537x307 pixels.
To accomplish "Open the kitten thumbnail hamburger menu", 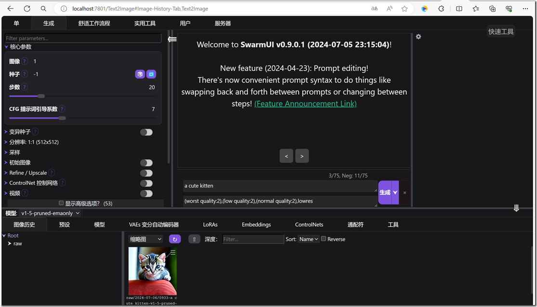I will coord(173,252).
